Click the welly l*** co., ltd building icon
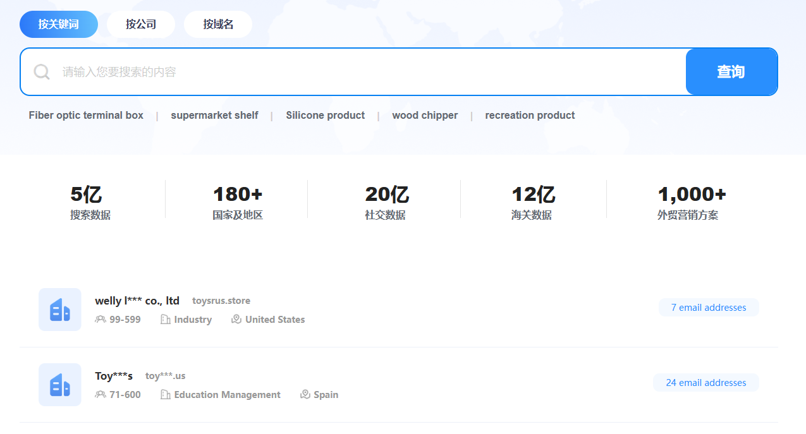 pyautogui.click(x=60, y=310)
